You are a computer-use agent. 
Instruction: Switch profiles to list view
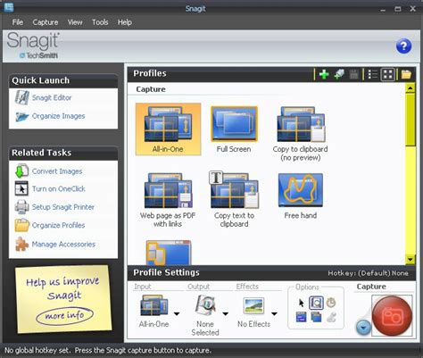click(x=372, y=74)
